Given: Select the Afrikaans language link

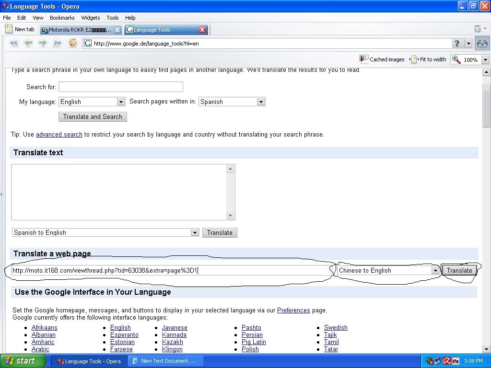Looking at the screenshot, I should pyautogui.click(x=45, y=327).
